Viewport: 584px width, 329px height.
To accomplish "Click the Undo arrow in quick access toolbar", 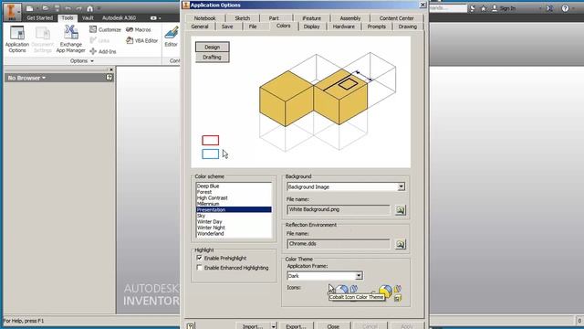I will pos(68,8).
